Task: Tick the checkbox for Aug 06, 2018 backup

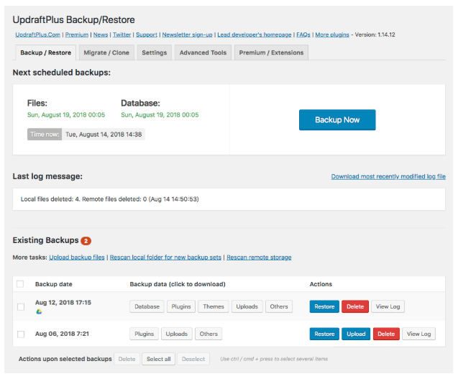Action: point(21,334)
